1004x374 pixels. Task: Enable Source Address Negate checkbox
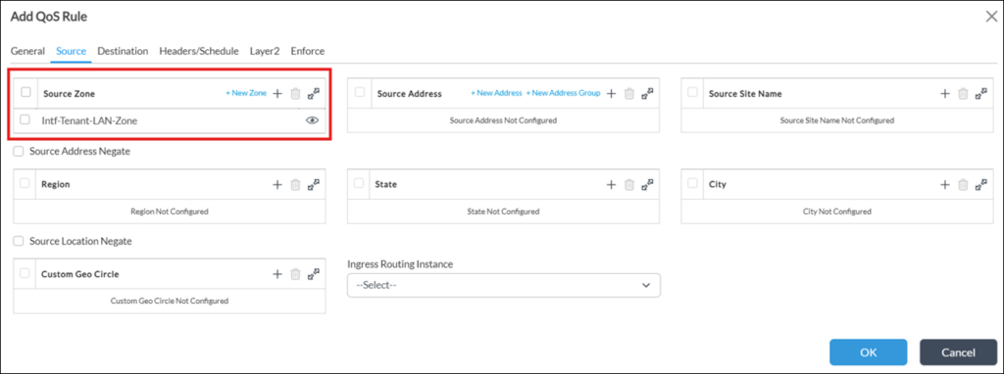19,152
